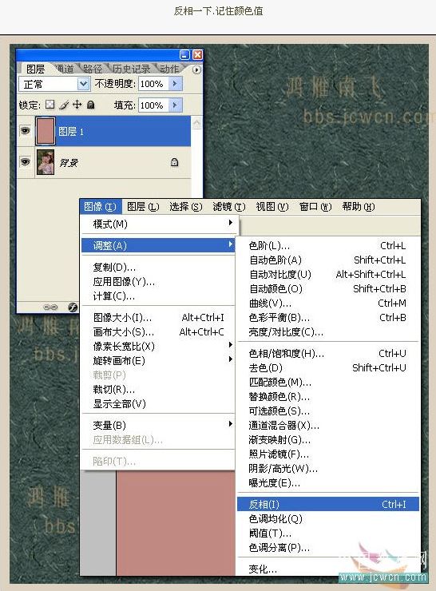Minimize the layers panel window

pyautogui.click(x=184, y=54)
